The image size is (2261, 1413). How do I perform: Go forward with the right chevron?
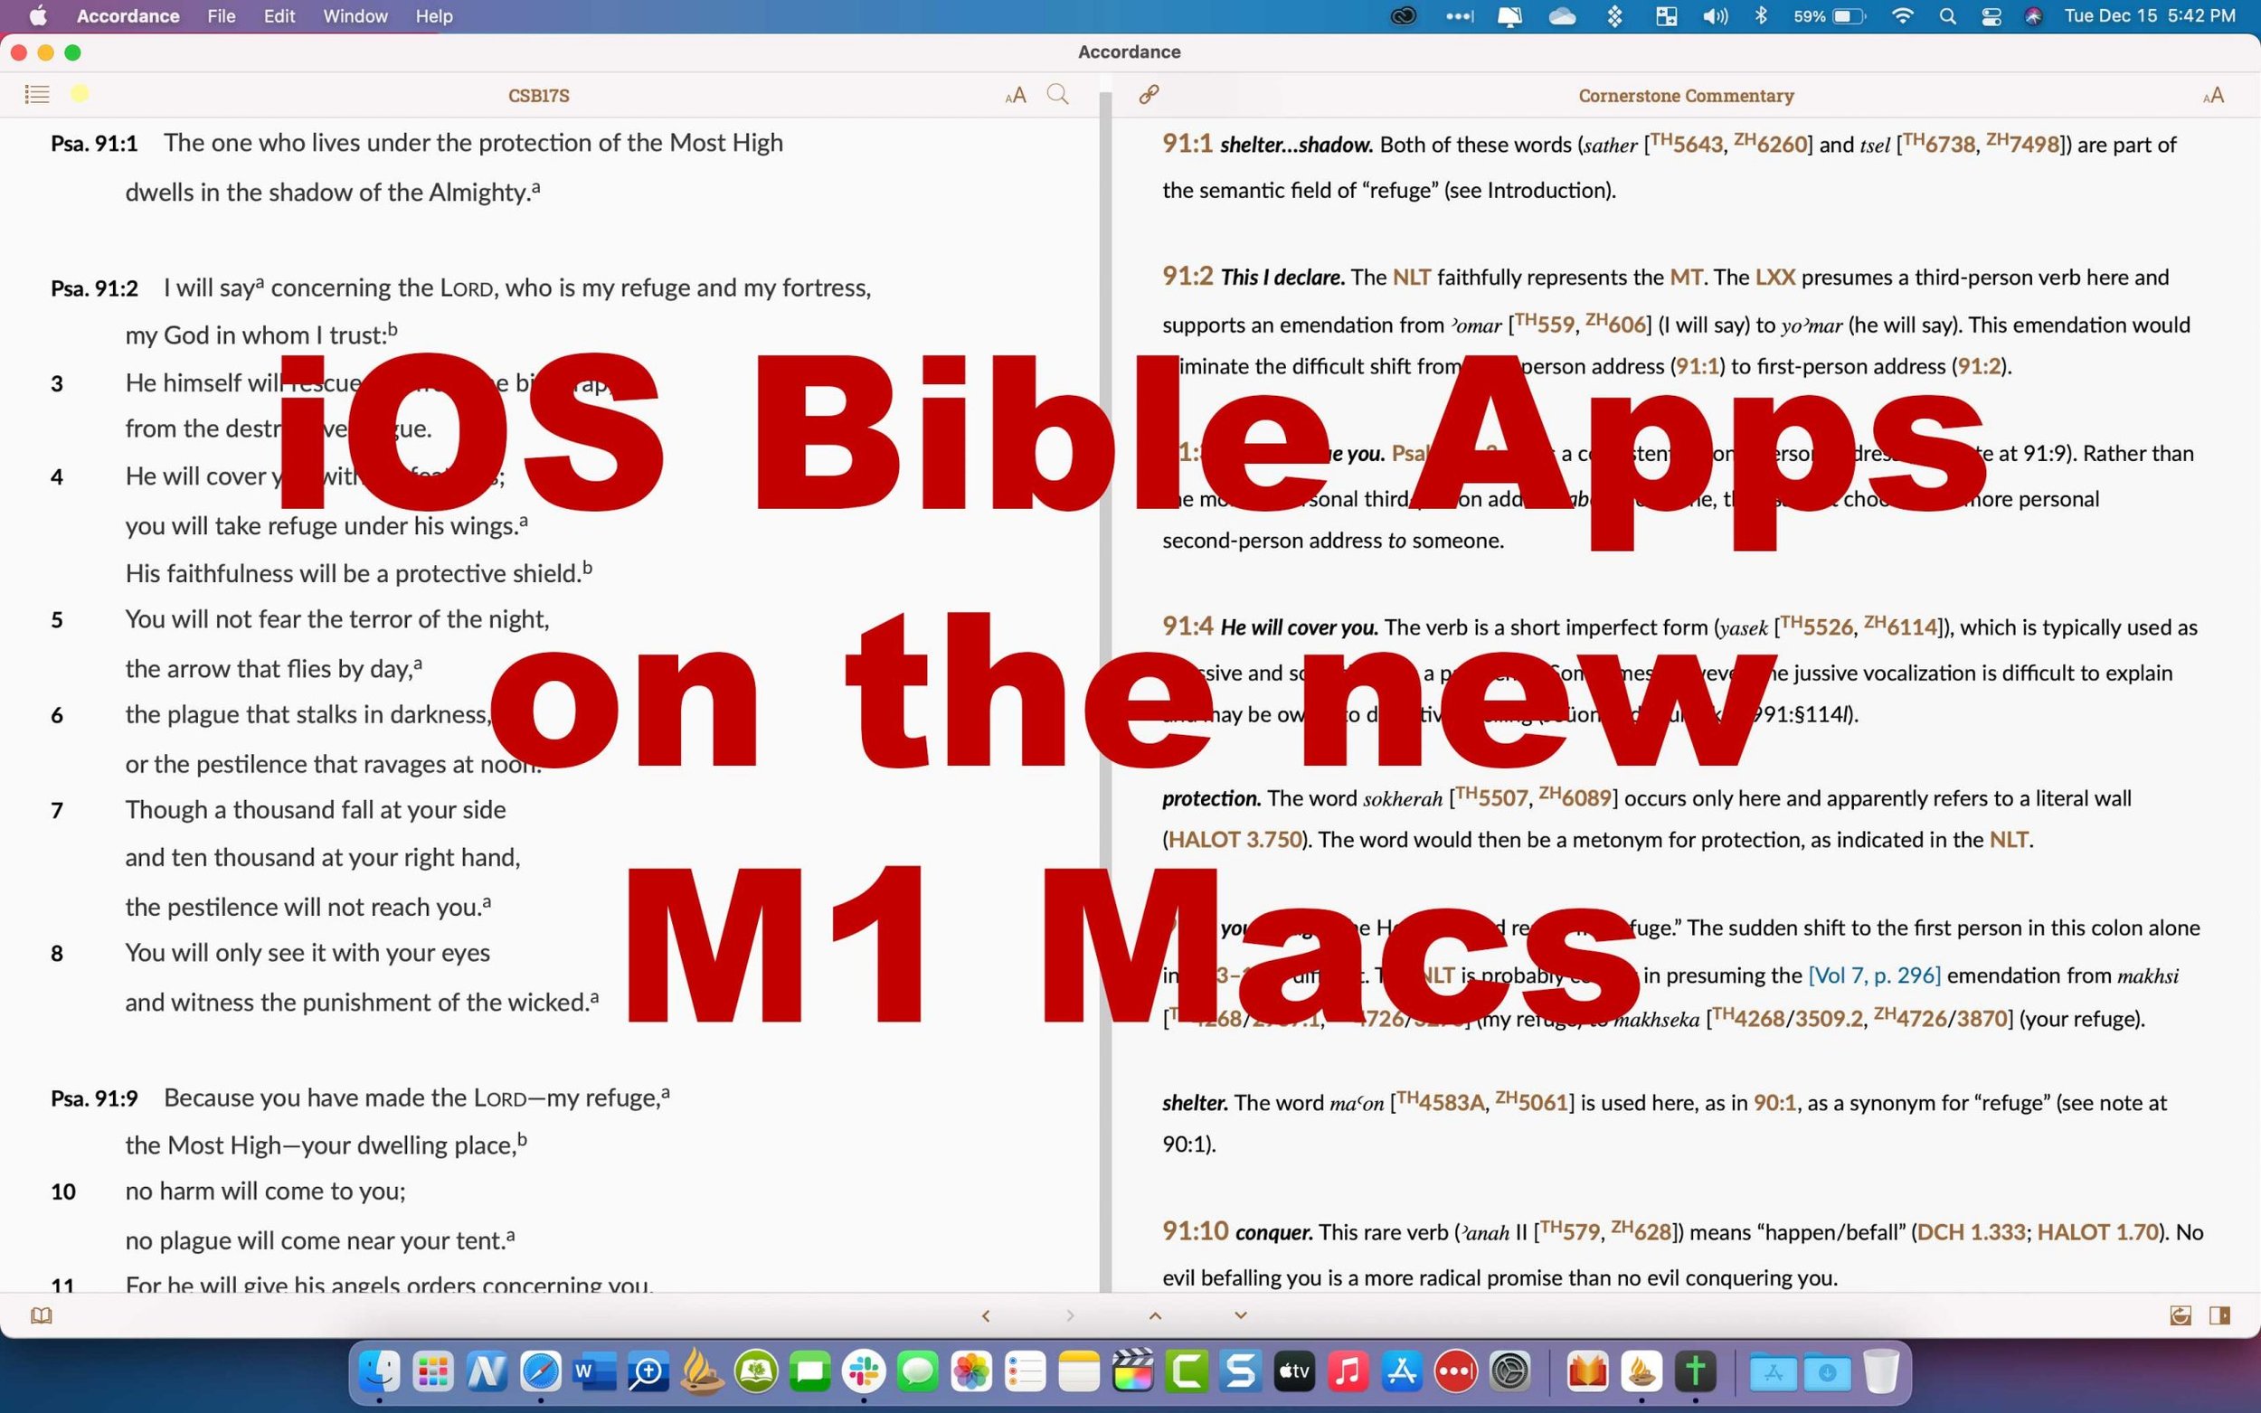(1070, 1315)
